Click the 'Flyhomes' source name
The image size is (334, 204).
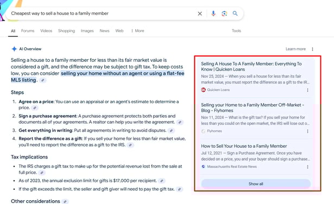[215, 131]
